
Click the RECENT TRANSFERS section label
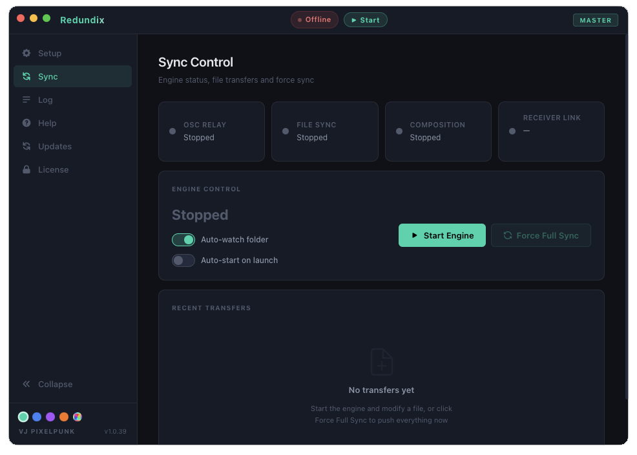211,308
